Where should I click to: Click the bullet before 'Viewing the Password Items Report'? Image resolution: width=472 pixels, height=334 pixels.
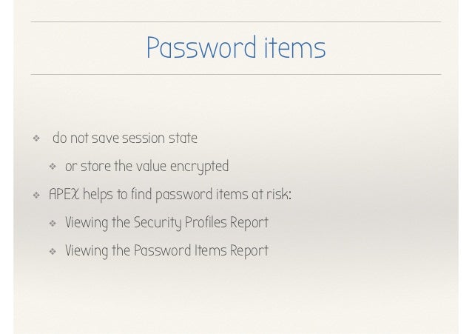[53, 252]
